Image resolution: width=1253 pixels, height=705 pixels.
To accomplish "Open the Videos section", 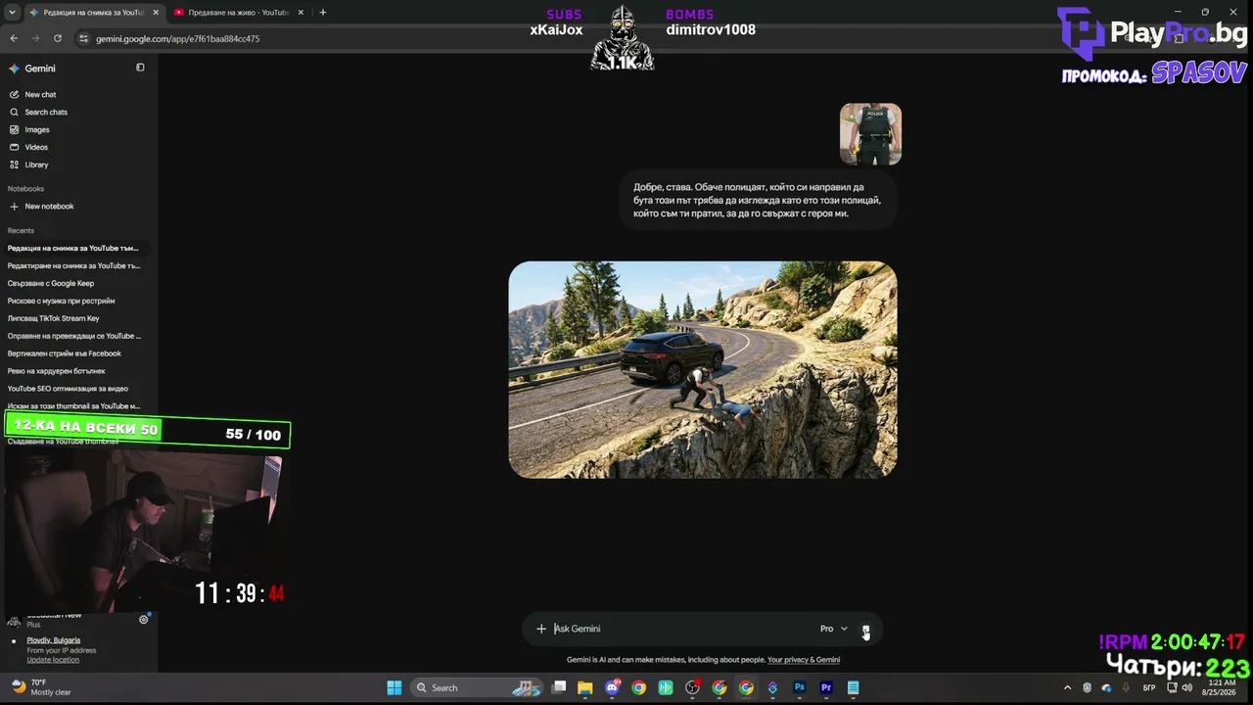I will (36, 148).
